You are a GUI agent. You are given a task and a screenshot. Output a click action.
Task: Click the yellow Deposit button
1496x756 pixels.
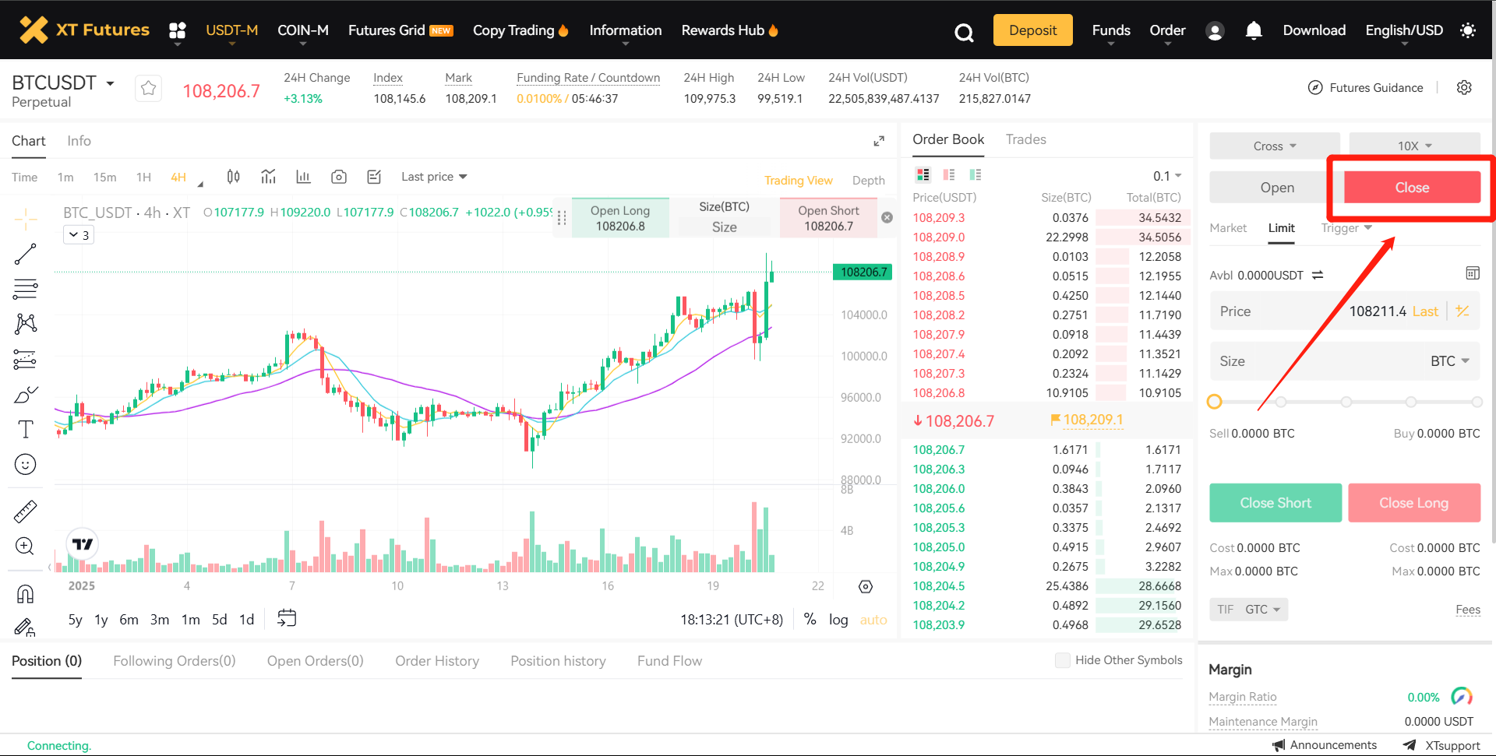coord(1032,30)
